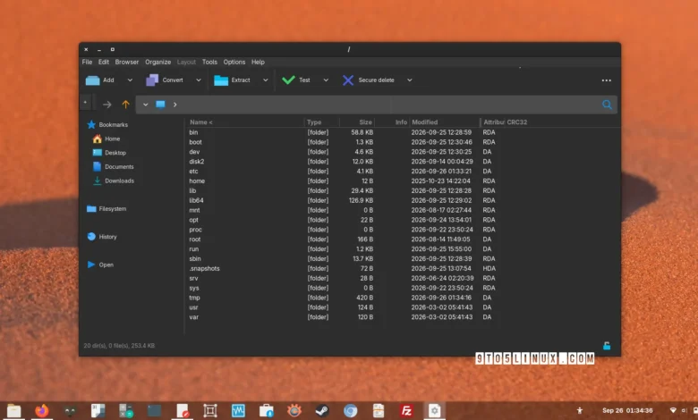
Task: Open the Help menu
Action: pos(258,63)
